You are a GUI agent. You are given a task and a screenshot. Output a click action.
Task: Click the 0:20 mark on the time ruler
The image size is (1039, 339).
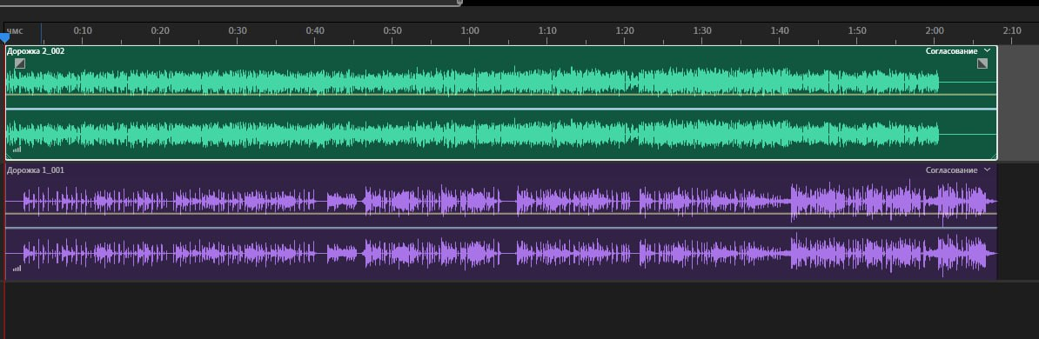[160, 30]
